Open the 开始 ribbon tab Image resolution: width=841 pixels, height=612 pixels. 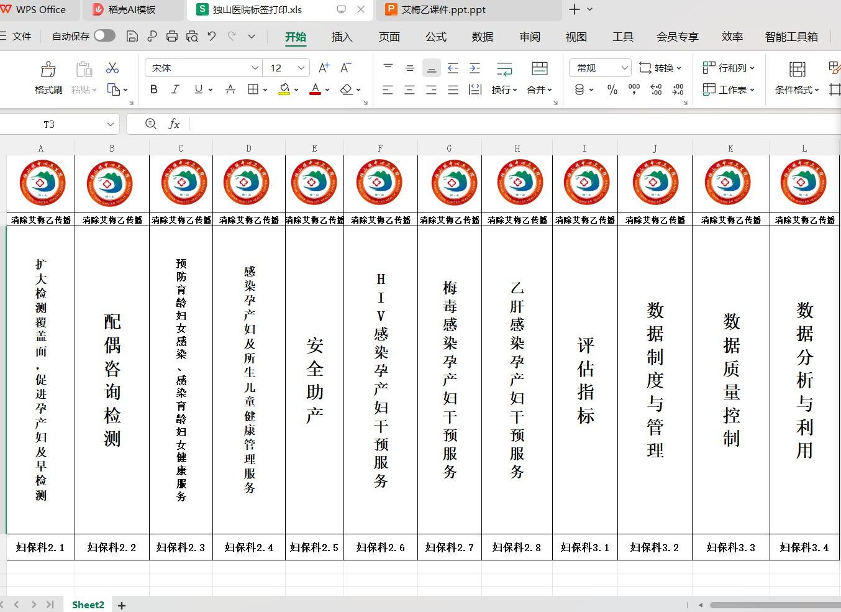tap(296, 37)
